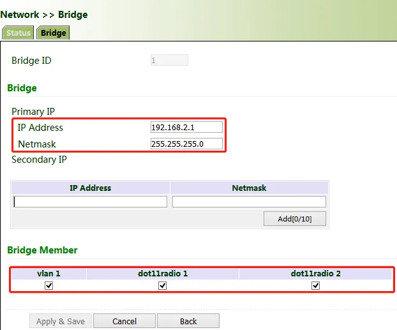Select the Bridge tab
Image resolution: width=397 pixels, height=330 pixels.
click(53, 33)
